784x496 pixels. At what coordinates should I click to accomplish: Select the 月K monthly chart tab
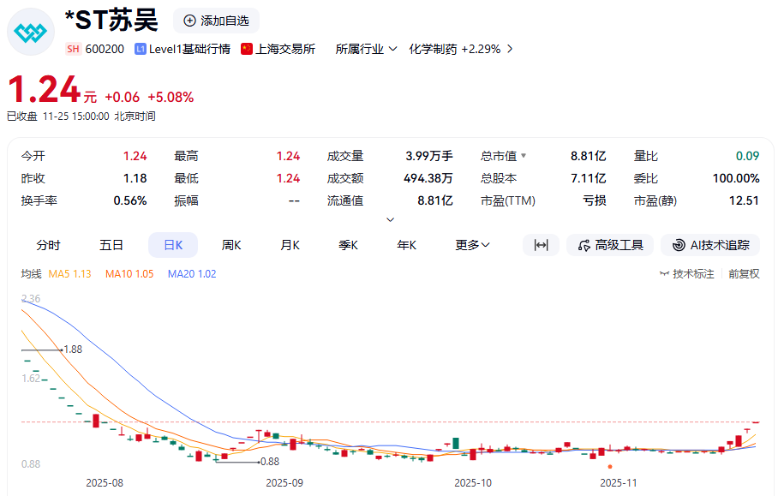[x=290, y=245]
